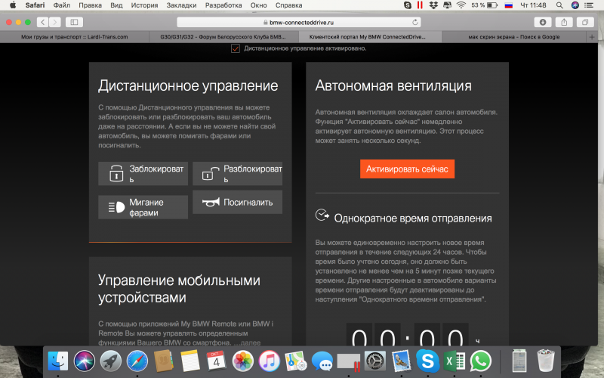Select the My BMW ConnectedDrive tab
Image resolution: width=604 pixels, height=378 pixels.
point(370,37)
